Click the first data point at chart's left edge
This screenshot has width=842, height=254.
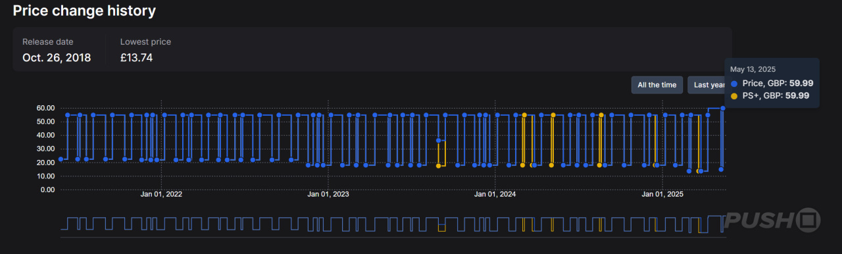[x=61, y=159]
